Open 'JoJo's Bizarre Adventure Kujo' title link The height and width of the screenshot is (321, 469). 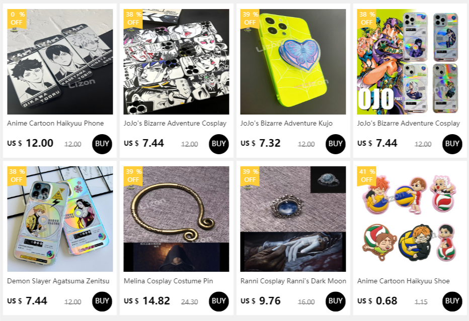click(x=286, y=123)
